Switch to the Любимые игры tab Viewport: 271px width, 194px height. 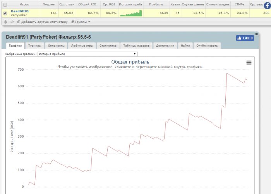tap(82, 46)
